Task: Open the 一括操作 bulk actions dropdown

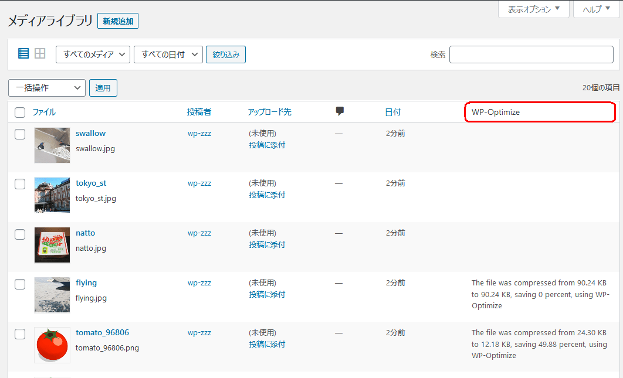Action: (x=47, y=88)
